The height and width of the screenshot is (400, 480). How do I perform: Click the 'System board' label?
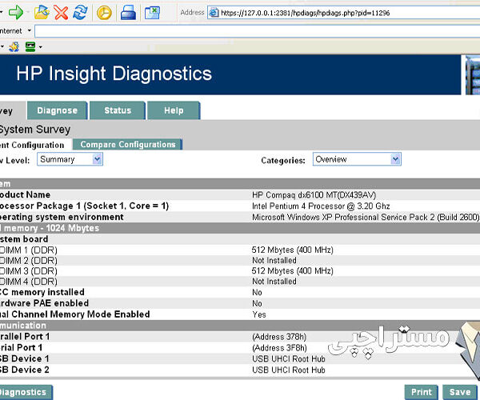(x=24, y=239)
